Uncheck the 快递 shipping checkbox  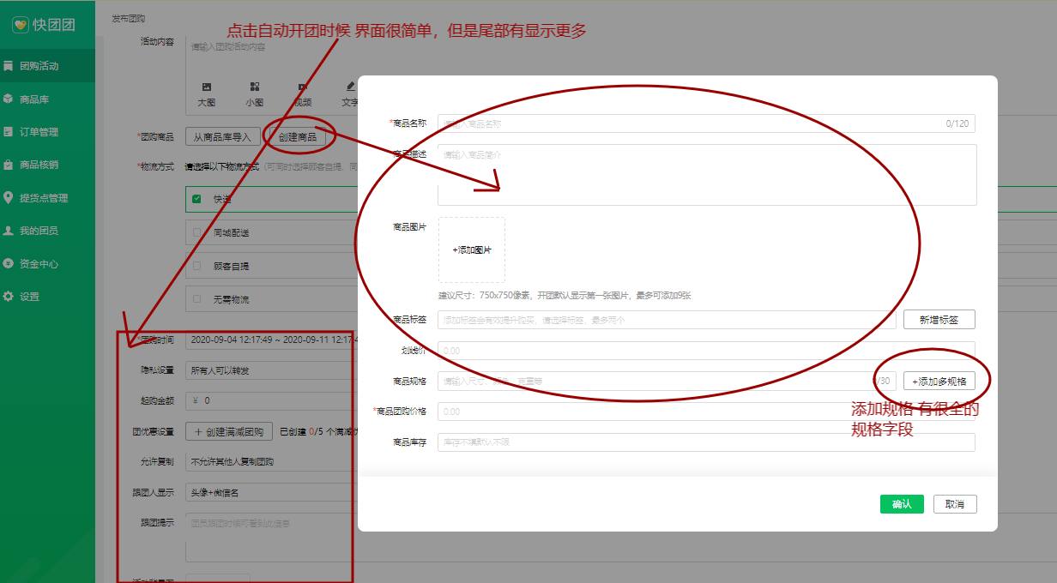(x=197, y=199)
